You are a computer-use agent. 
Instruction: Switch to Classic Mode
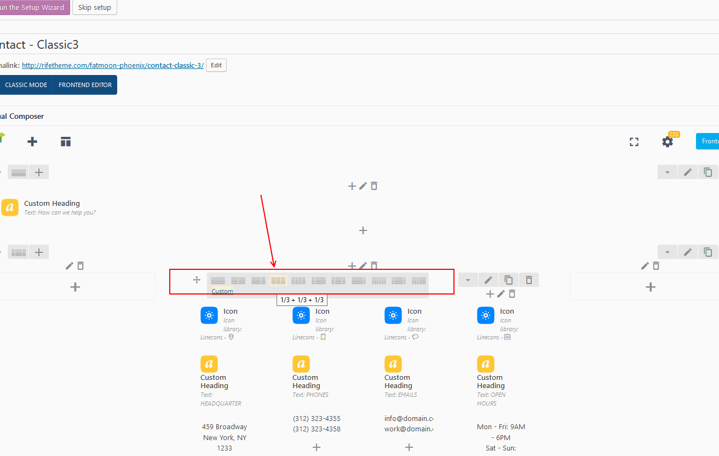(26, 85)
